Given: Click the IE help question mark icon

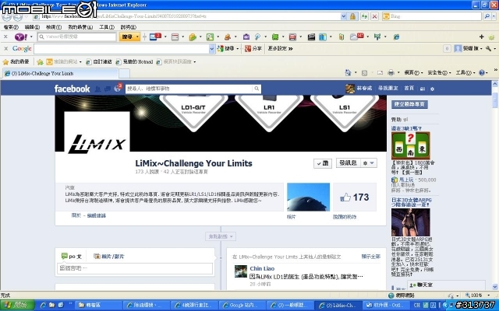Looking at the screenshot, I should 482,72.
